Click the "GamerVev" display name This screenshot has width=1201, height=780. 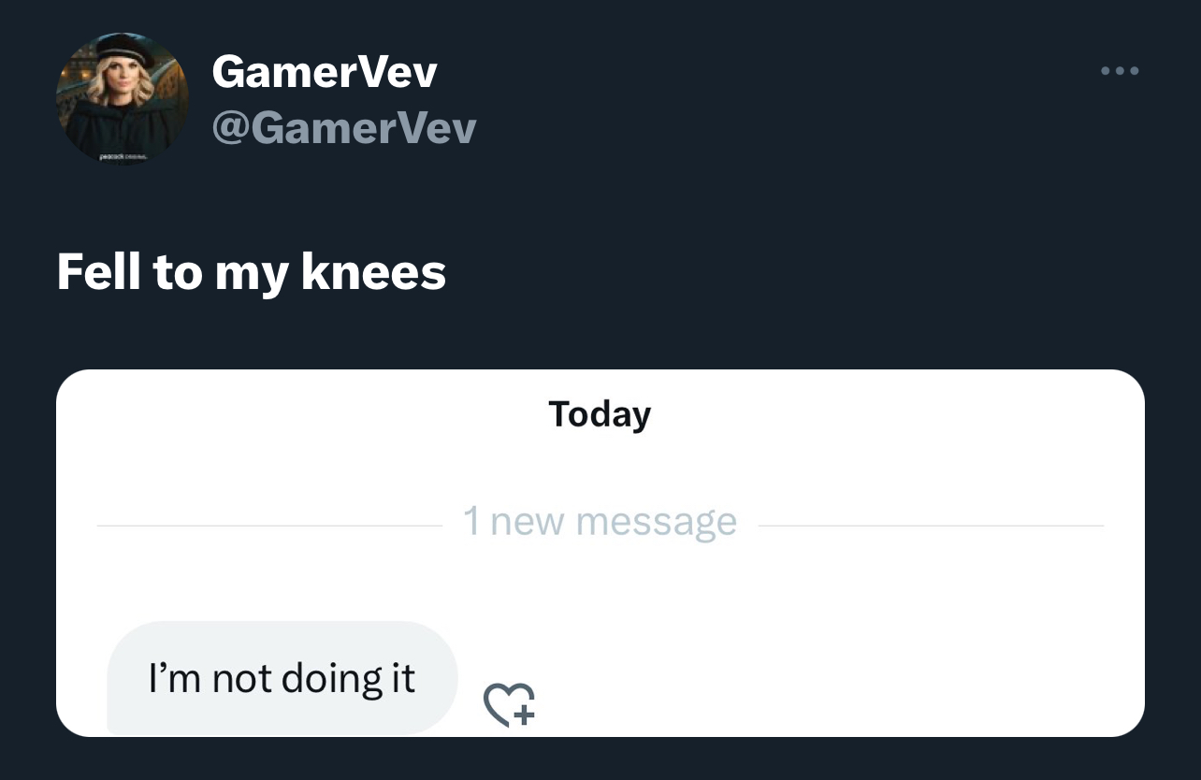tap(325, 71)
